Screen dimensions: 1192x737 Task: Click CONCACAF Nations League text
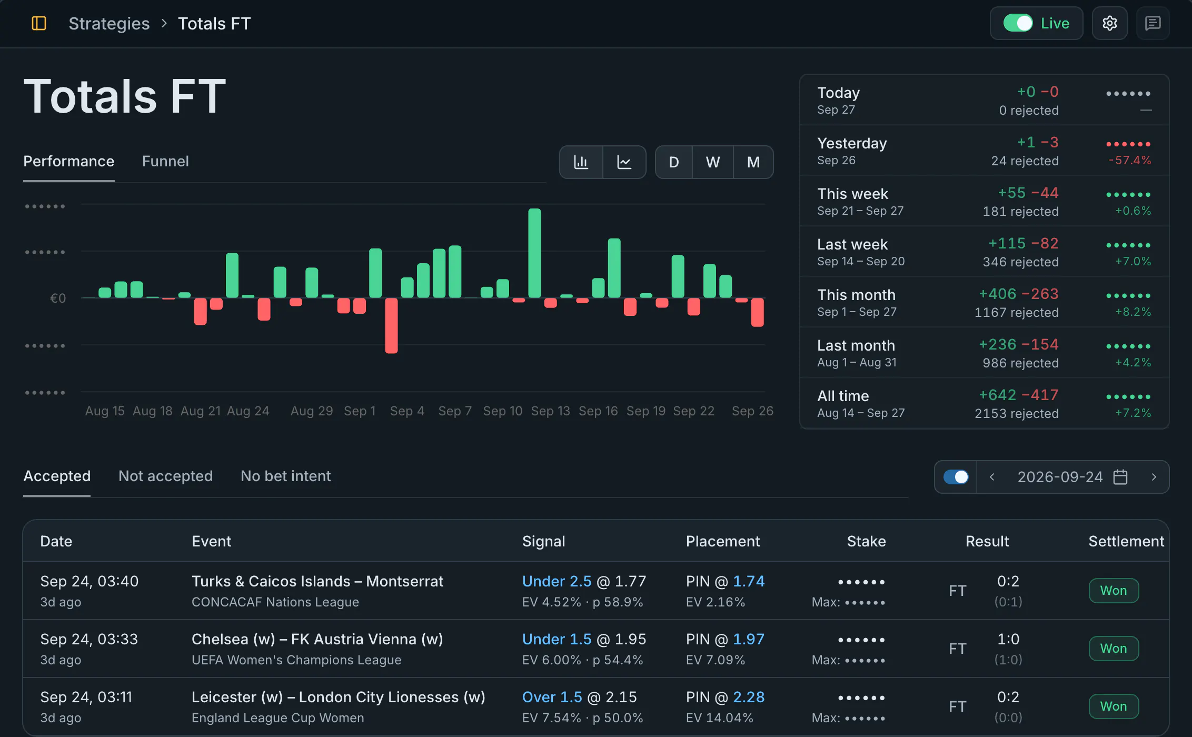click(275, 602)
